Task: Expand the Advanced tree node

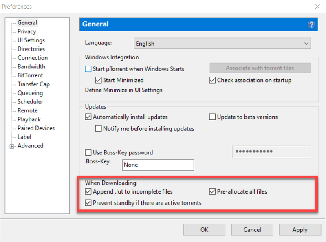Action: click(12, 146)
